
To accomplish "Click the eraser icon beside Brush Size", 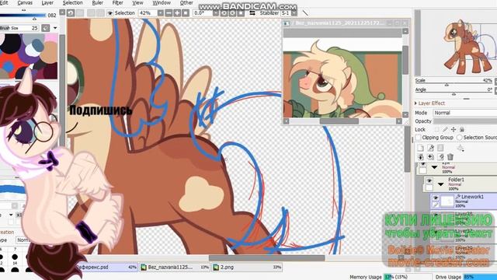I will (x=46, y=28).
